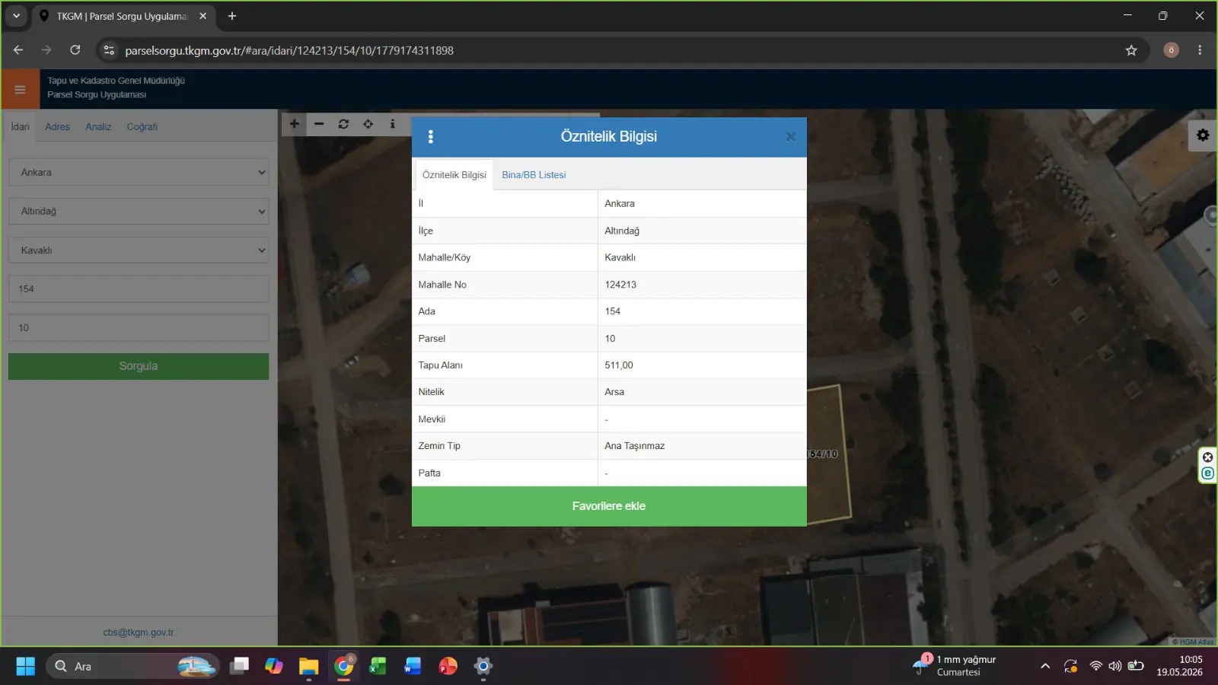1218x685 pixels.
Task: Open the Bina/BB Listesi tab
Action: click(534, 175)
